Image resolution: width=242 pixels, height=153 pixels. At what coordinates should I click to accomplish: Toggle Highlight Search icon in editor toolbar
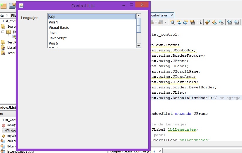point(192,22)
